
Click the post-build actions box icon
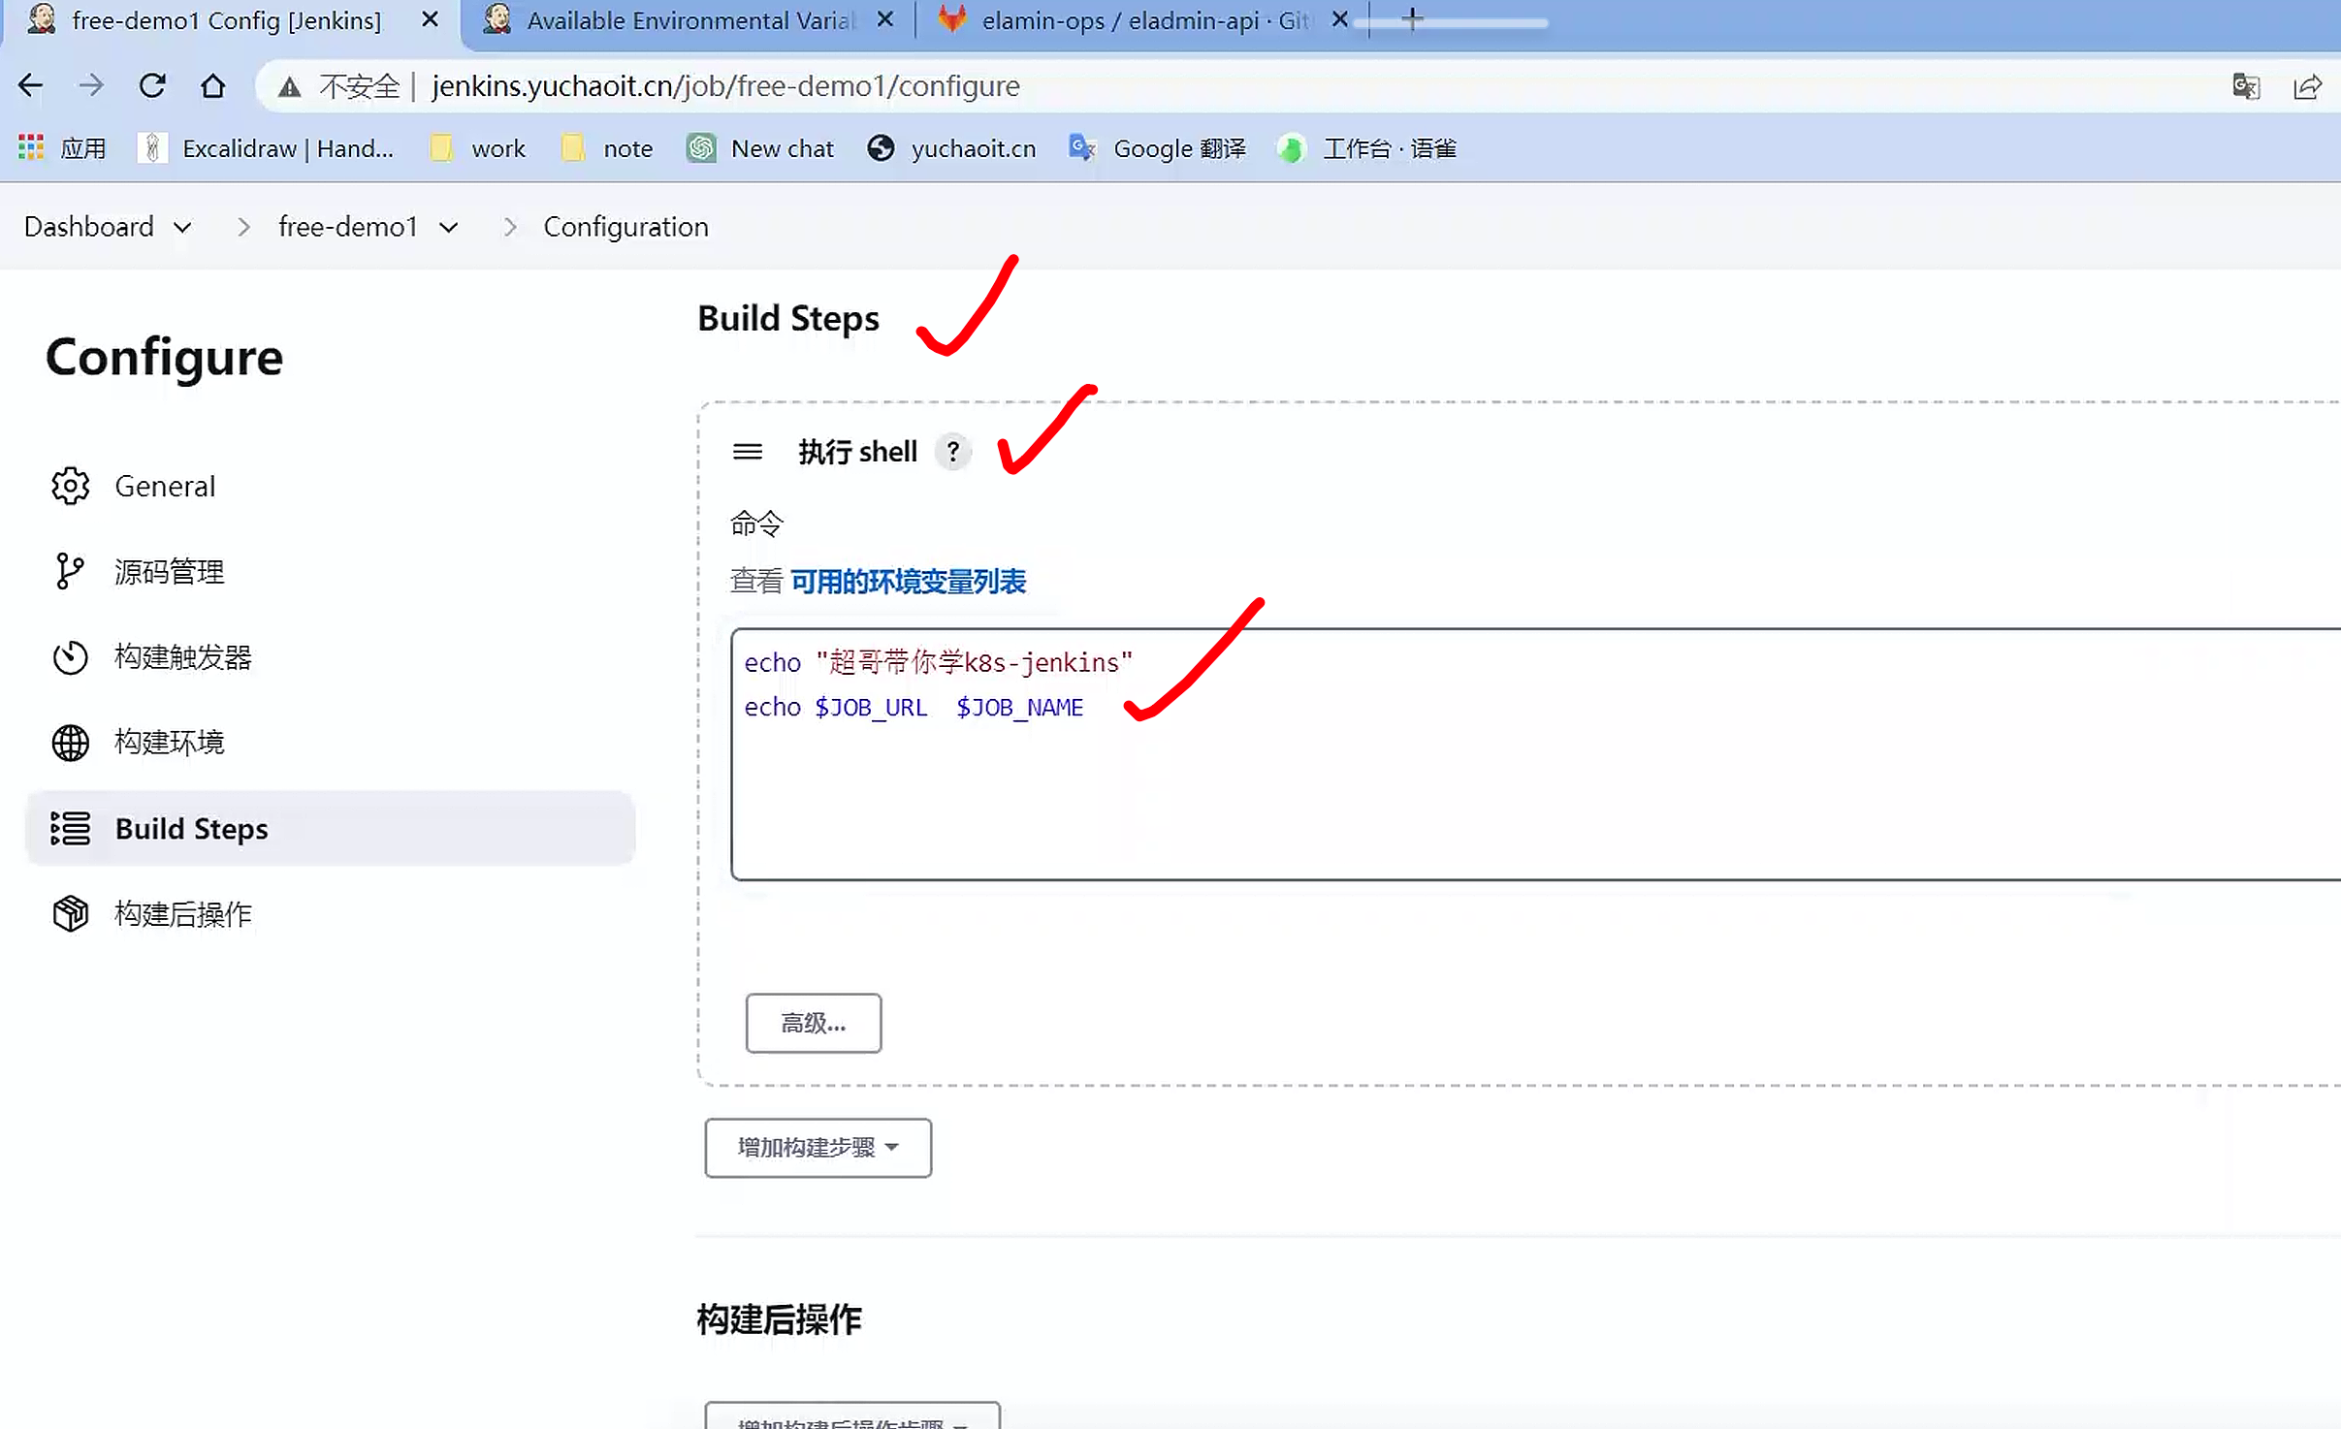click(x=70, y=913)
